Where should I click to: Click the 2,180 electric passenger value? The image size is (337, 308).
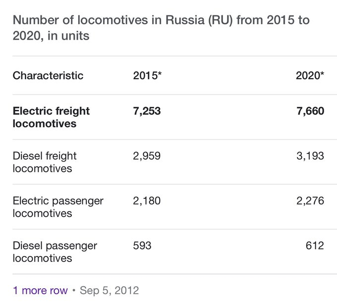[147, 201]
